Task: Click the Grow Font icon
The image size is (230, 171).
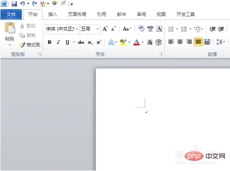Action: [x=105, y=29]
